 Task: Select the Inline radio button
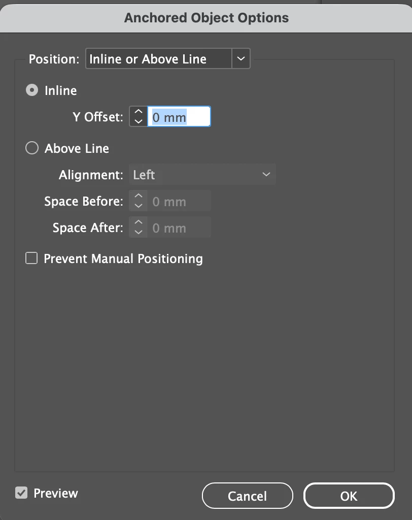(32, 90)
